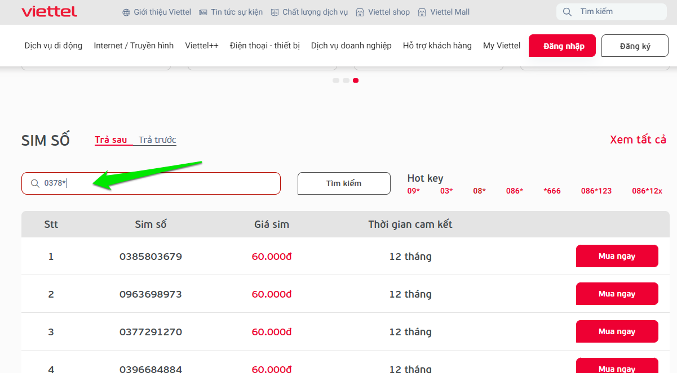This screenshot has height=373, width=677.
Task: Click the book icon beside Chất lượng dịch vụ
Action: 275,12
